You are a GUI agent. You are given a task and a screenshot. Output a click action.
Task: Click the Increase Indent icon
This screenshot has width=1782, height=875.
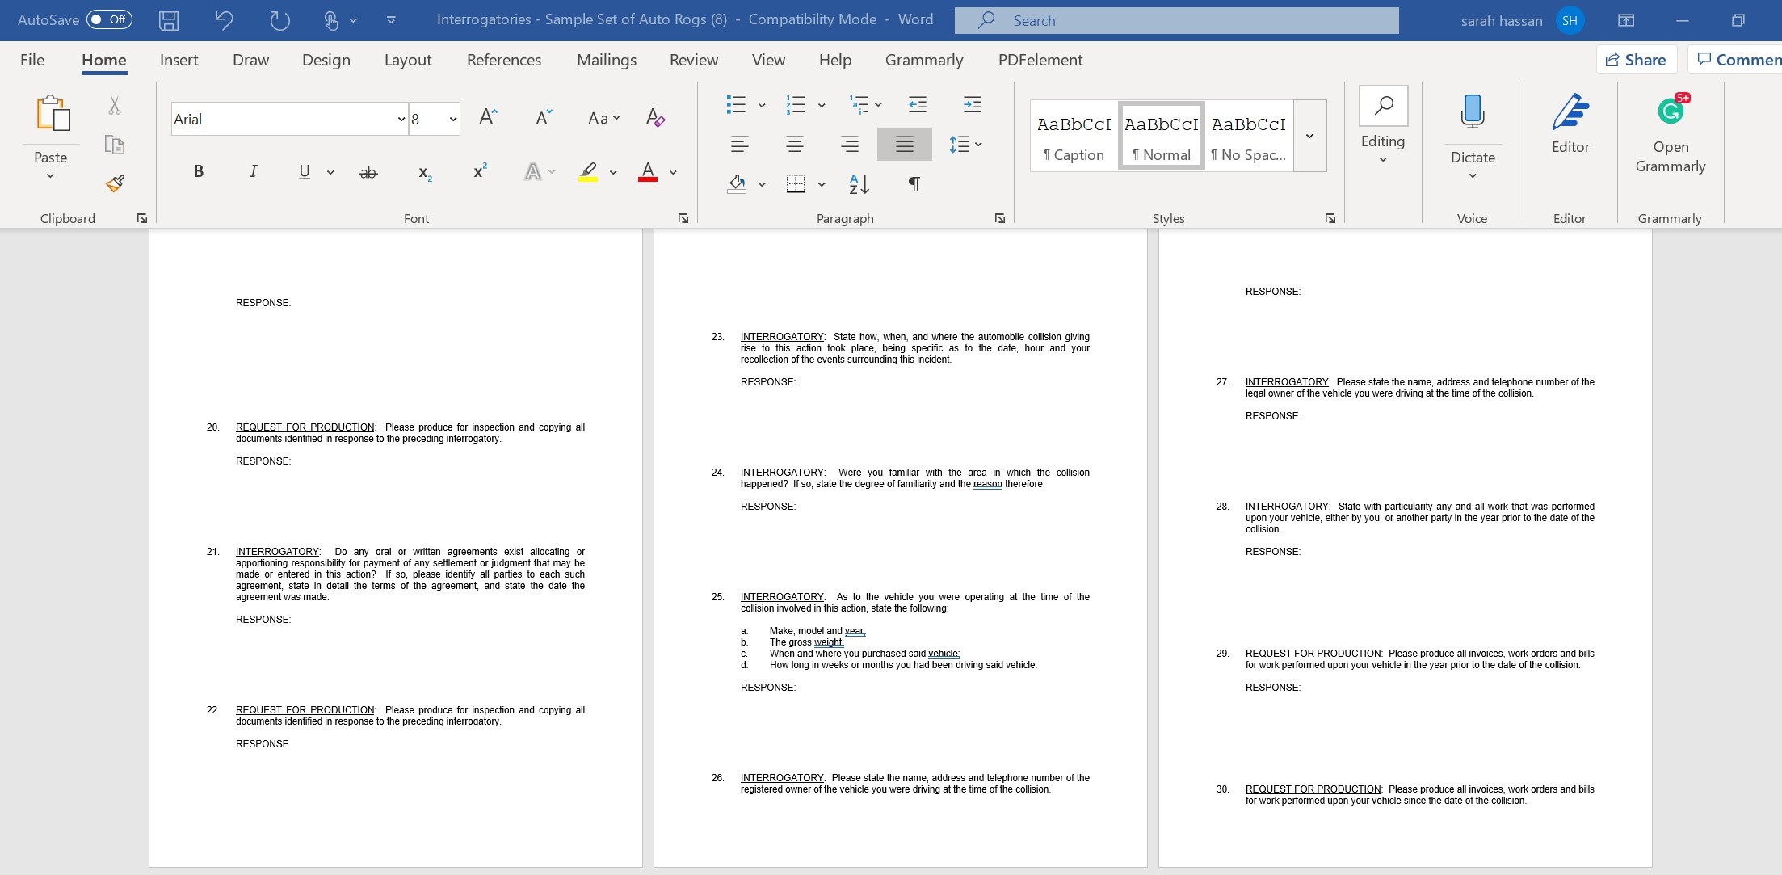[x=973, y=104]
